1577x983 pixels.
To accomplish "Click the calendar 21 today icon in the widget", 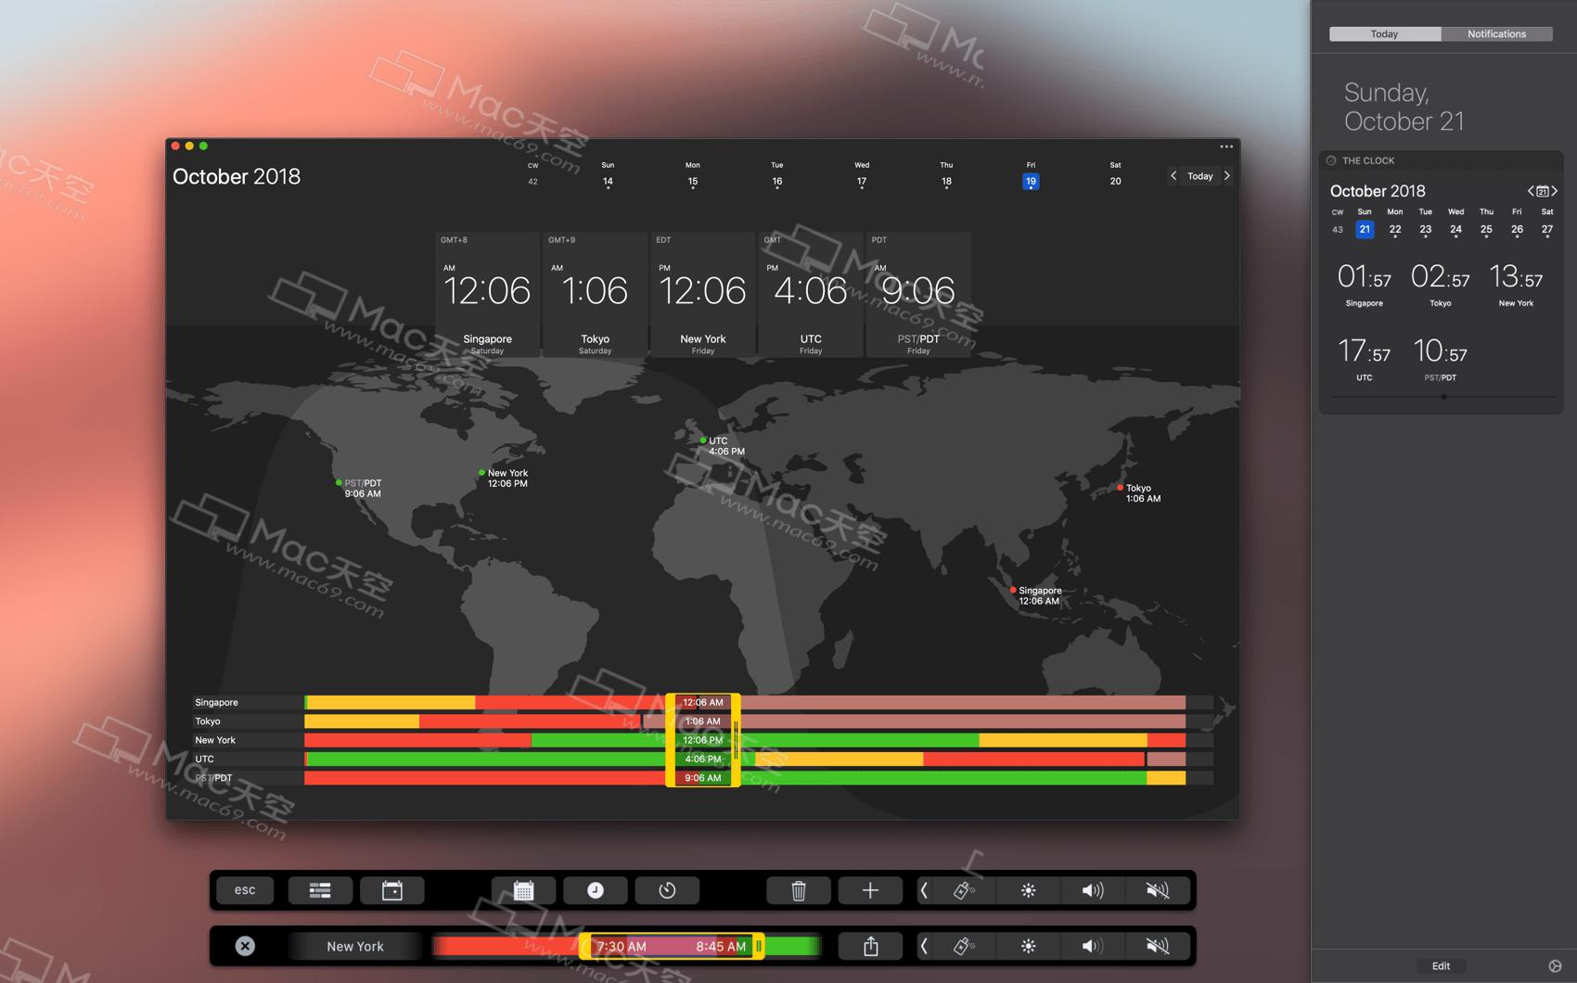I will 1543,191.
